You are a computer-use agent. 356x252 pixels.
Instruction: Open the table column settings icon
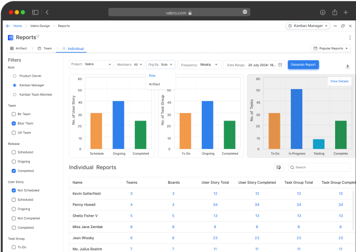point(278,167)
